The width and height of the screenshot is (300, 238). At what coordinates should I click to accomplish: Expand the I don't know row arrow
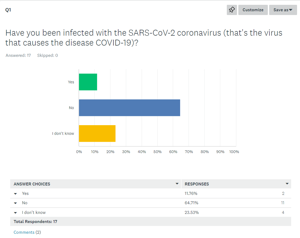16,213
